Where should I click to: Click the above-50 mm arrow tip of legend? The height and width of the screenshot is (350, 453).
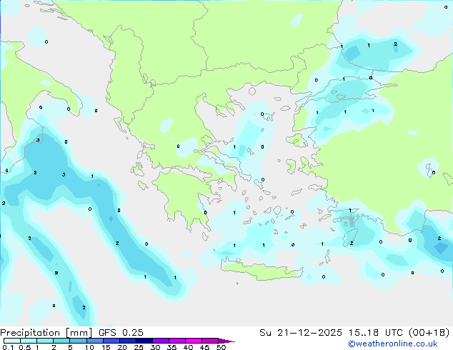click(226, 341)
